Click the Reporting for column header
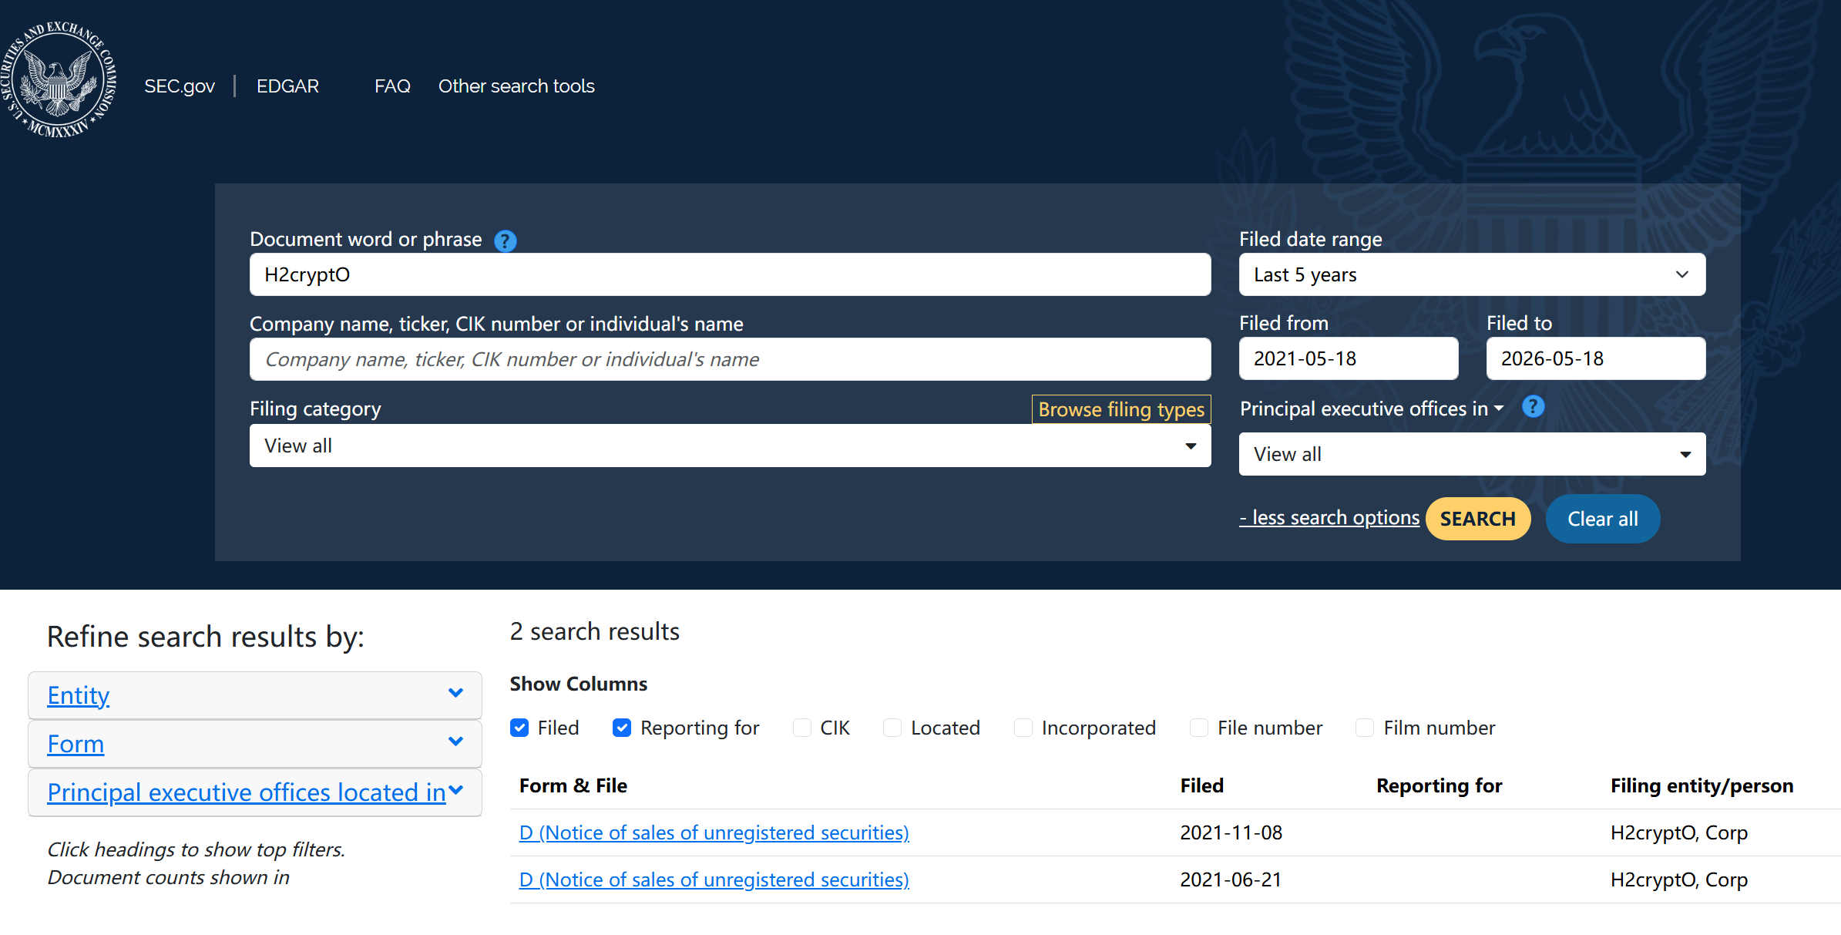Screen dimensions: 1841x935 tap(1439, 785)
